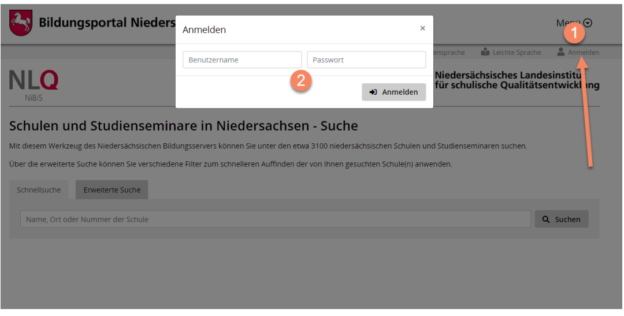Viewport: 624px width, 316px height.
Task: Open the Erweiterte Suche tab
Action: pos(112,189)
